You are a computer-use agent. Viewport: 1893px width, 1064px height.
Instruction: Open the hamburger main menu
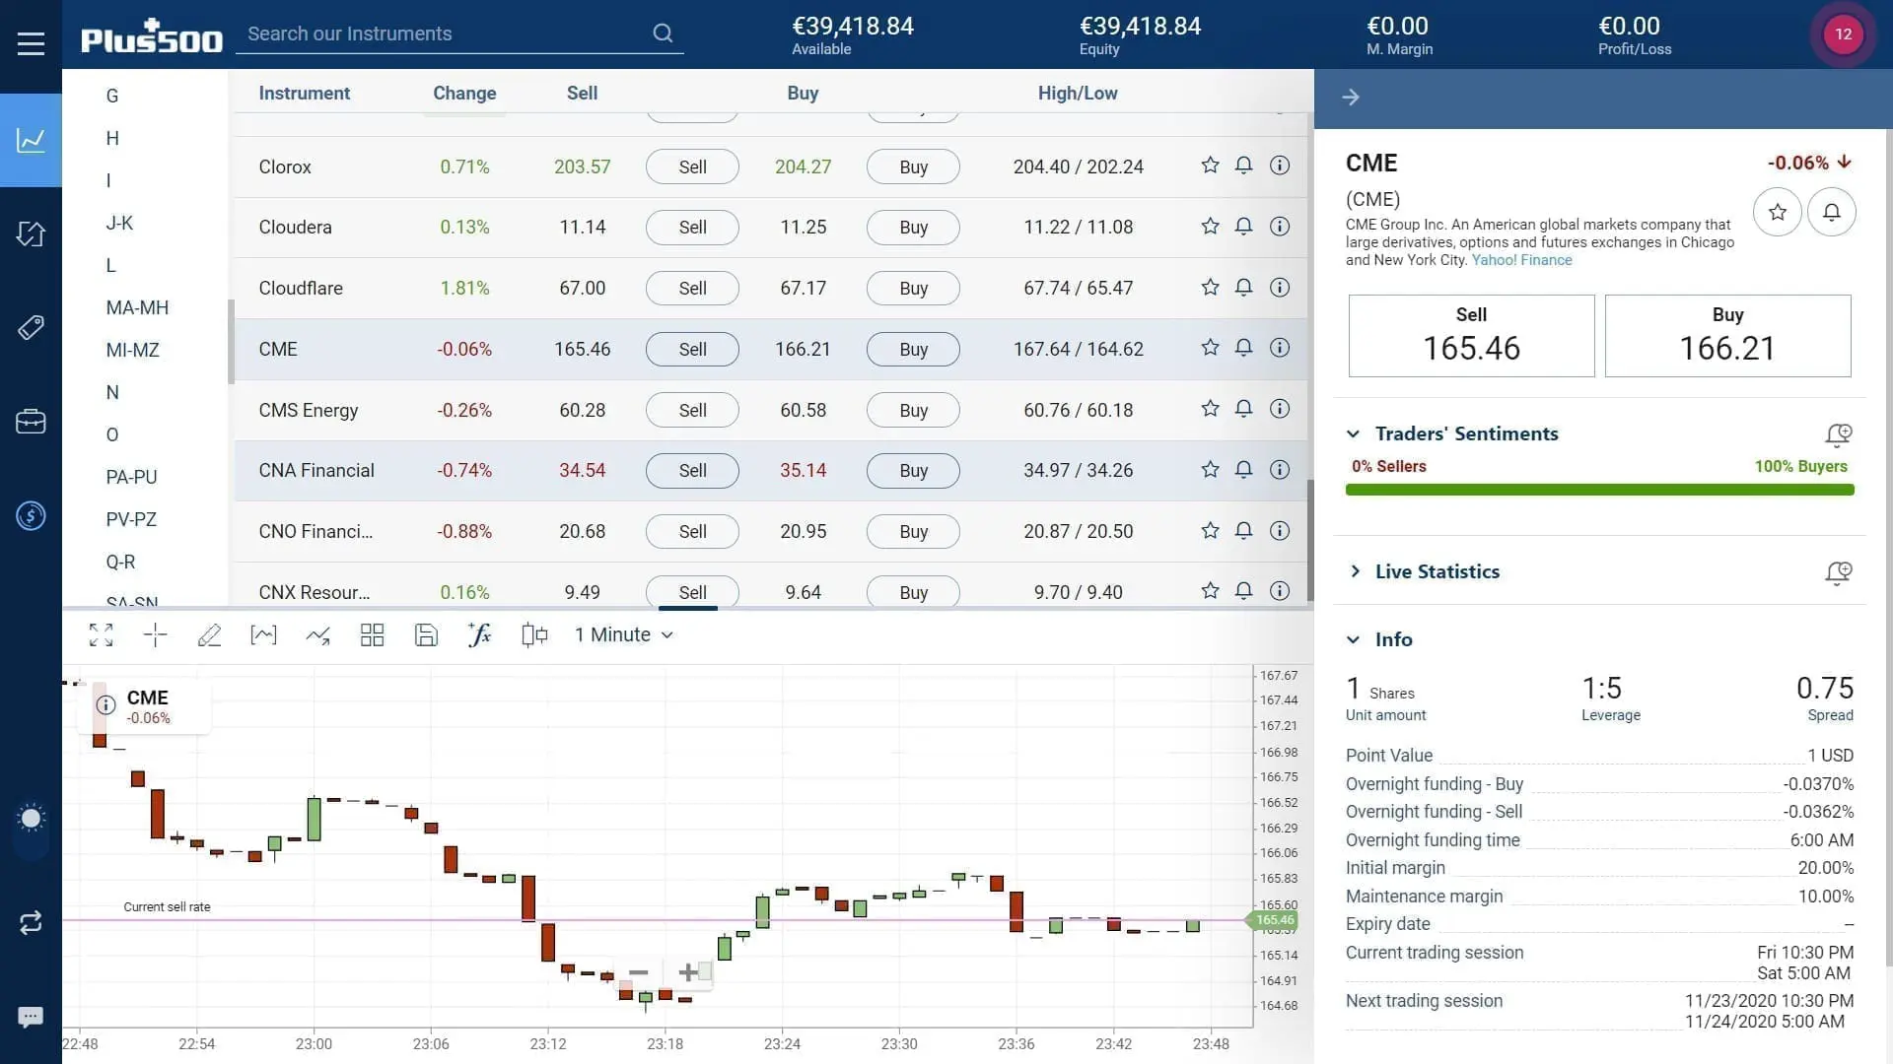pos(31,43)
